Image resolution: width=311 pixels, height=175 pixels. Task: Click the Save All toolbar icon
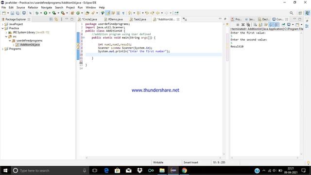[x=17, y=13]
